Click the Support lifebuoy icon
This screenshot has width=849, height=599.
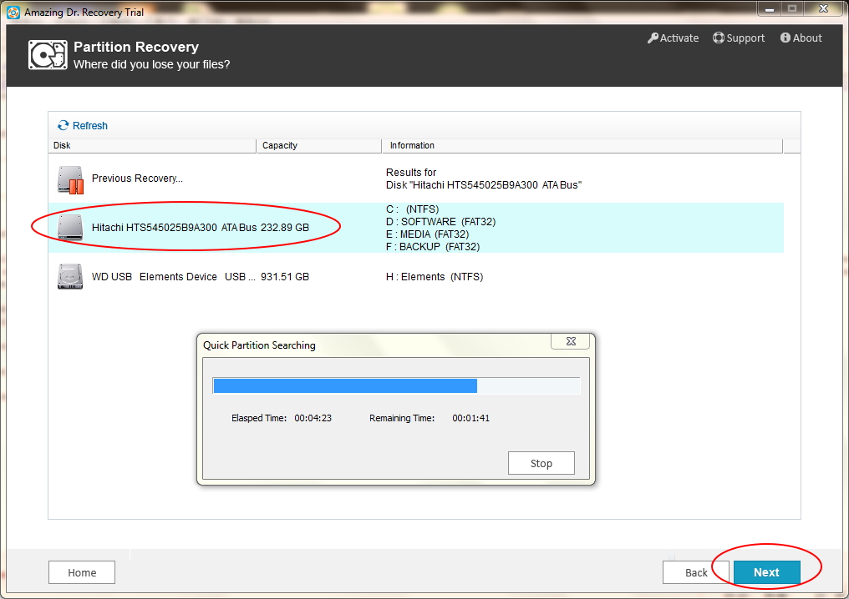point(718,38)
